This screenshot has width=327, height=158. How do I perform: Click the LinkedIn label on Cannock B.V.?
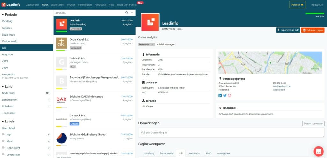click(x=74, y=124)
